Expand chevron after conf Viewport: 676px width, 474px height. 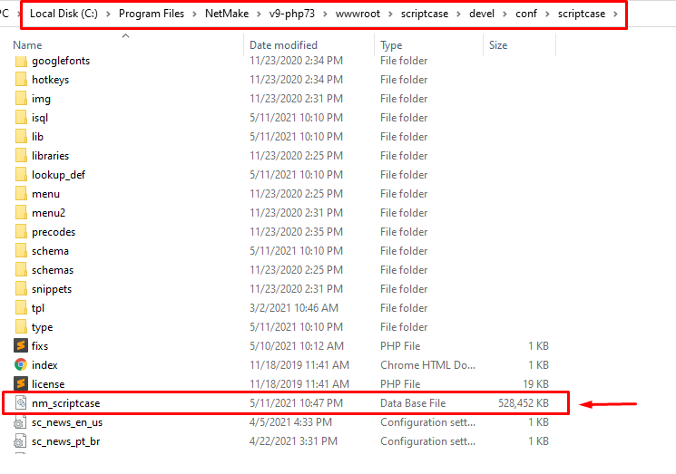(x=547, y=15)
